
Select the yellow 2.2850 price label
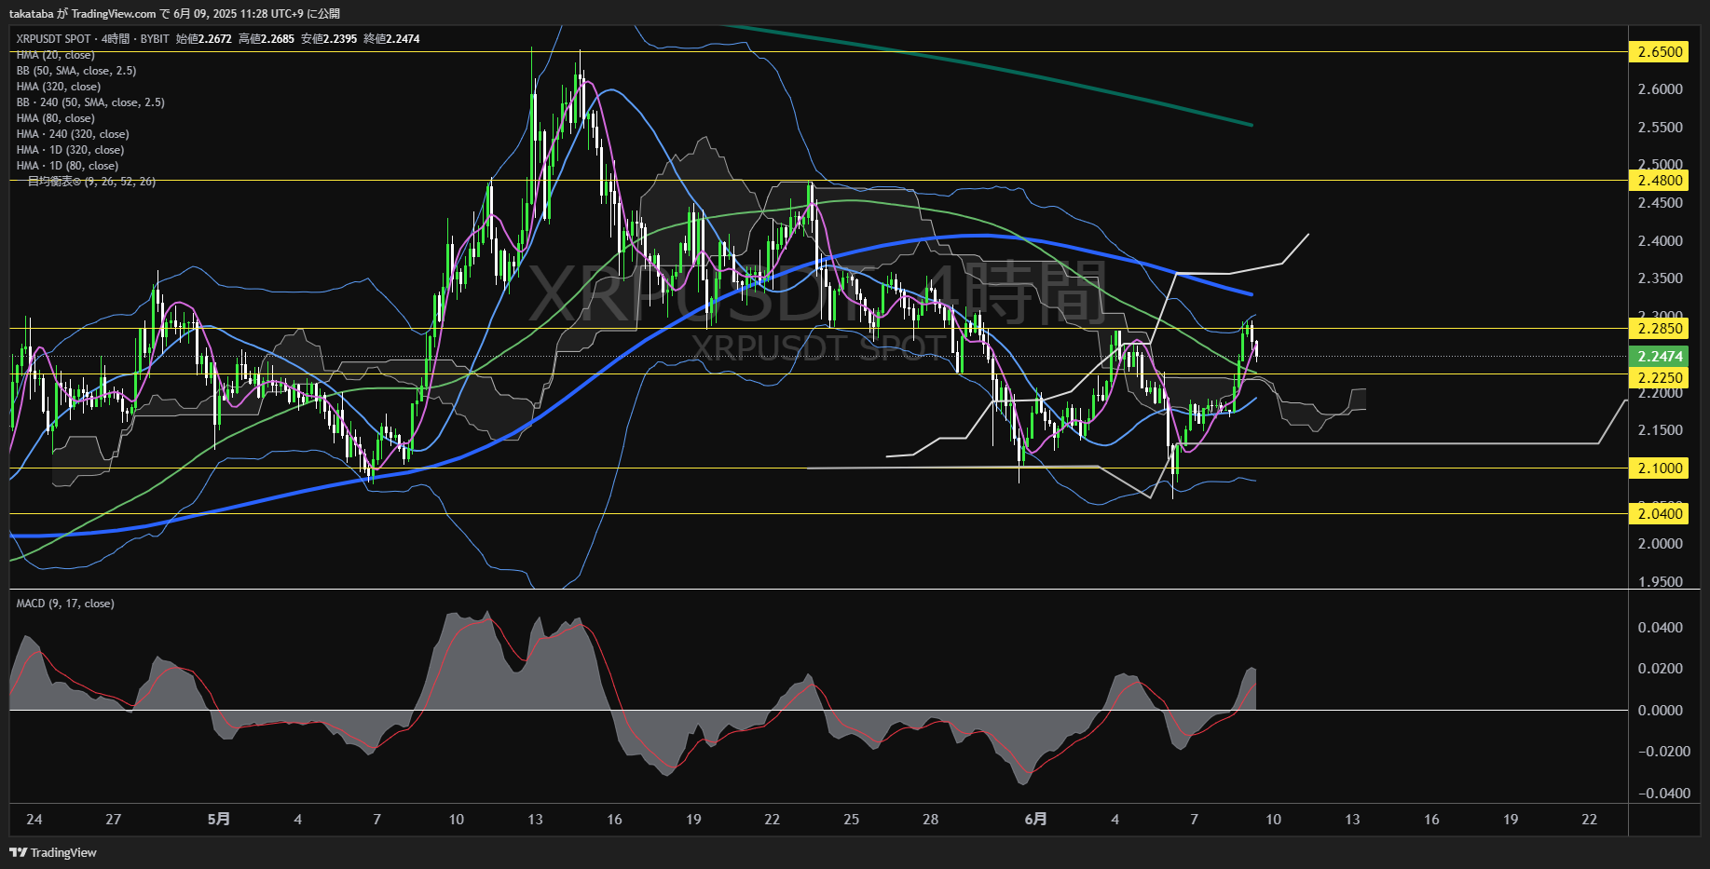(x=1660, y=328)
